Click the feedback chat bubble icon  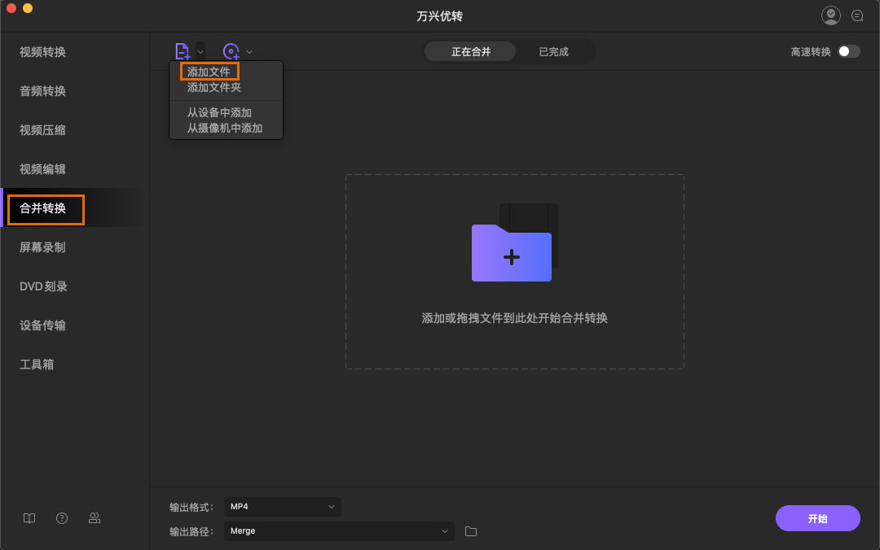857,15
